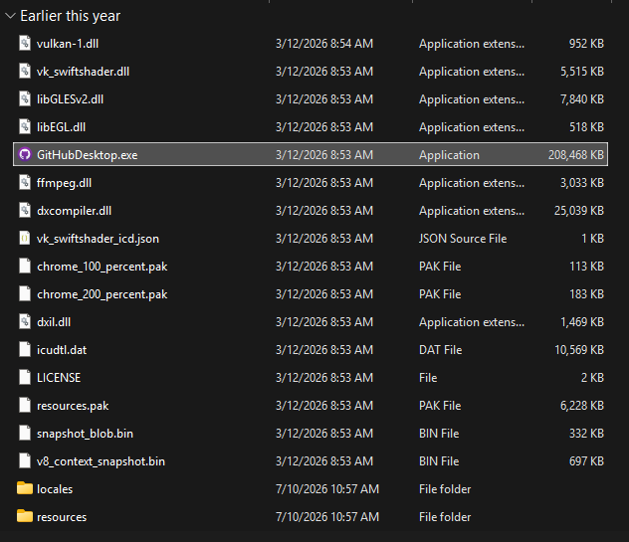Click the 3/12/2026 8:54 AM date cell
Screen dimensions: 629x542
(x=324, y=44)
